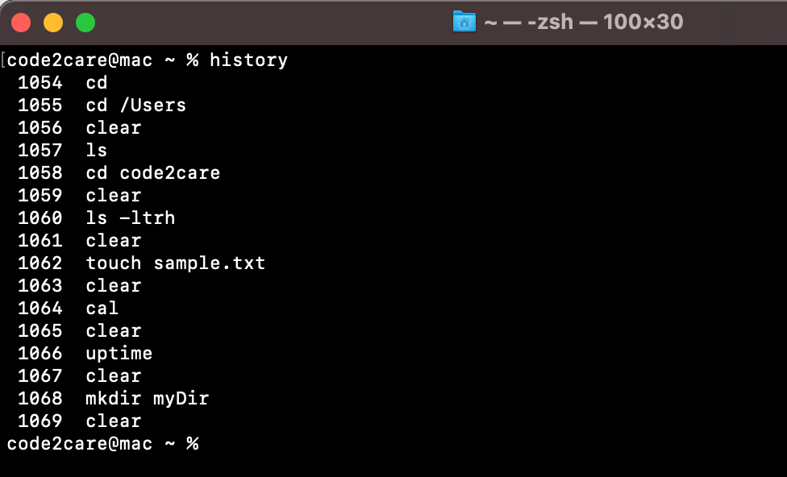Click the 'touch sample.txt' history entry
Image resolution: width=787 pixels, height=477 pixels.
point(174,263)
